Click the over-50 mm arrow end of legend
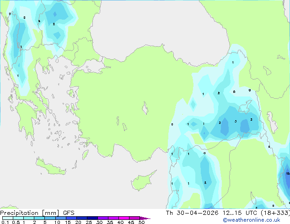Image resolution: width=290 pixels, height=224 pixels. (145, 218)
